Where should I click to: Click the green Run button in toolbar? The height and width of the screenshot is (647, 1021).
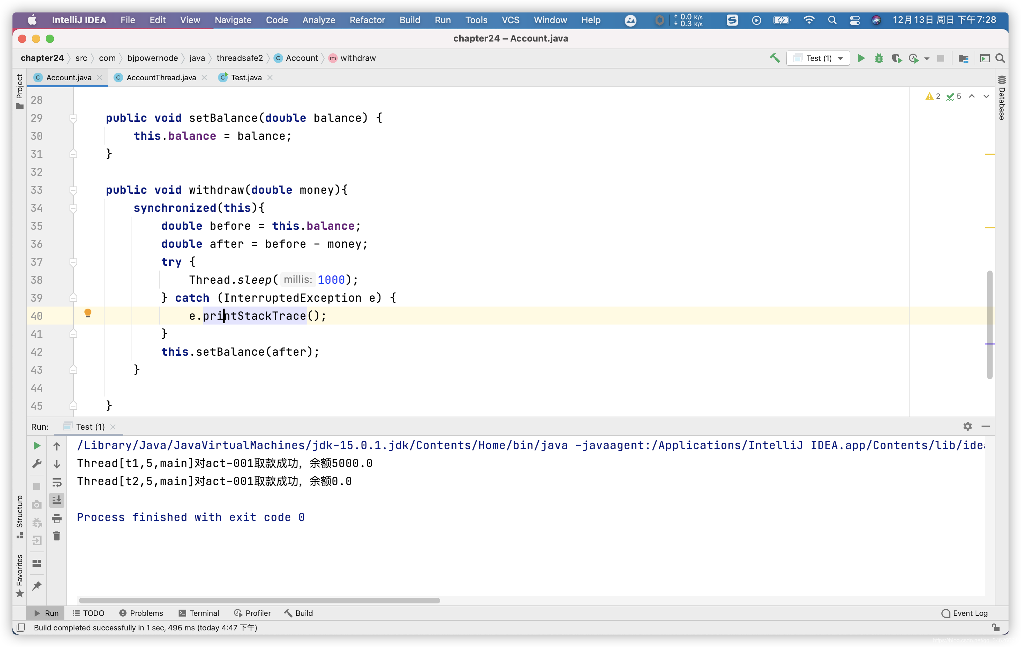(x=861, y=58)
